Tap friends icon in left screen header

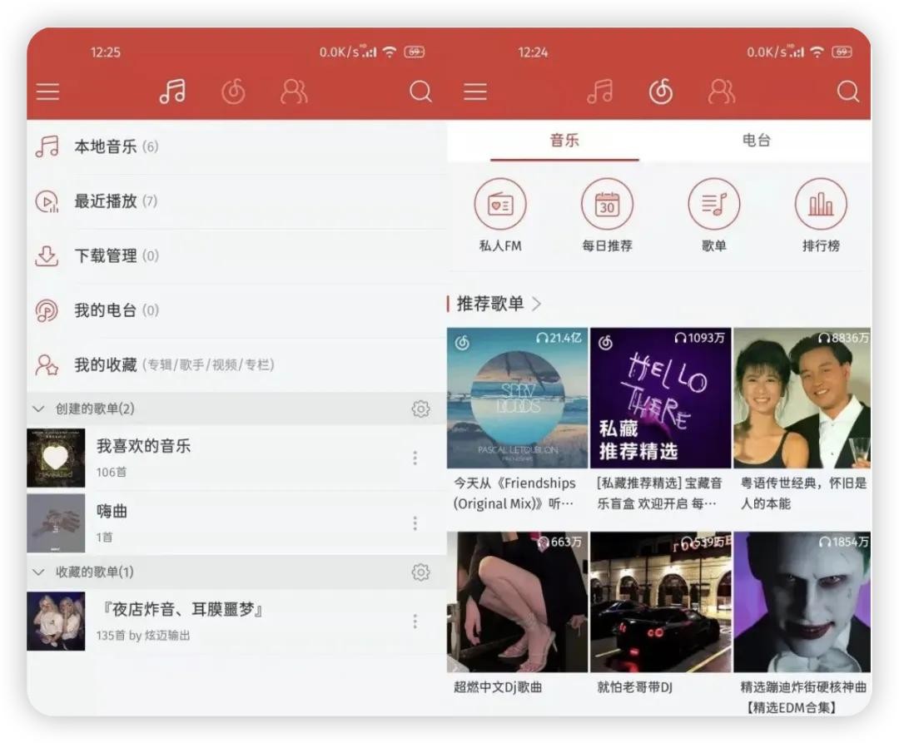(294, 92)
